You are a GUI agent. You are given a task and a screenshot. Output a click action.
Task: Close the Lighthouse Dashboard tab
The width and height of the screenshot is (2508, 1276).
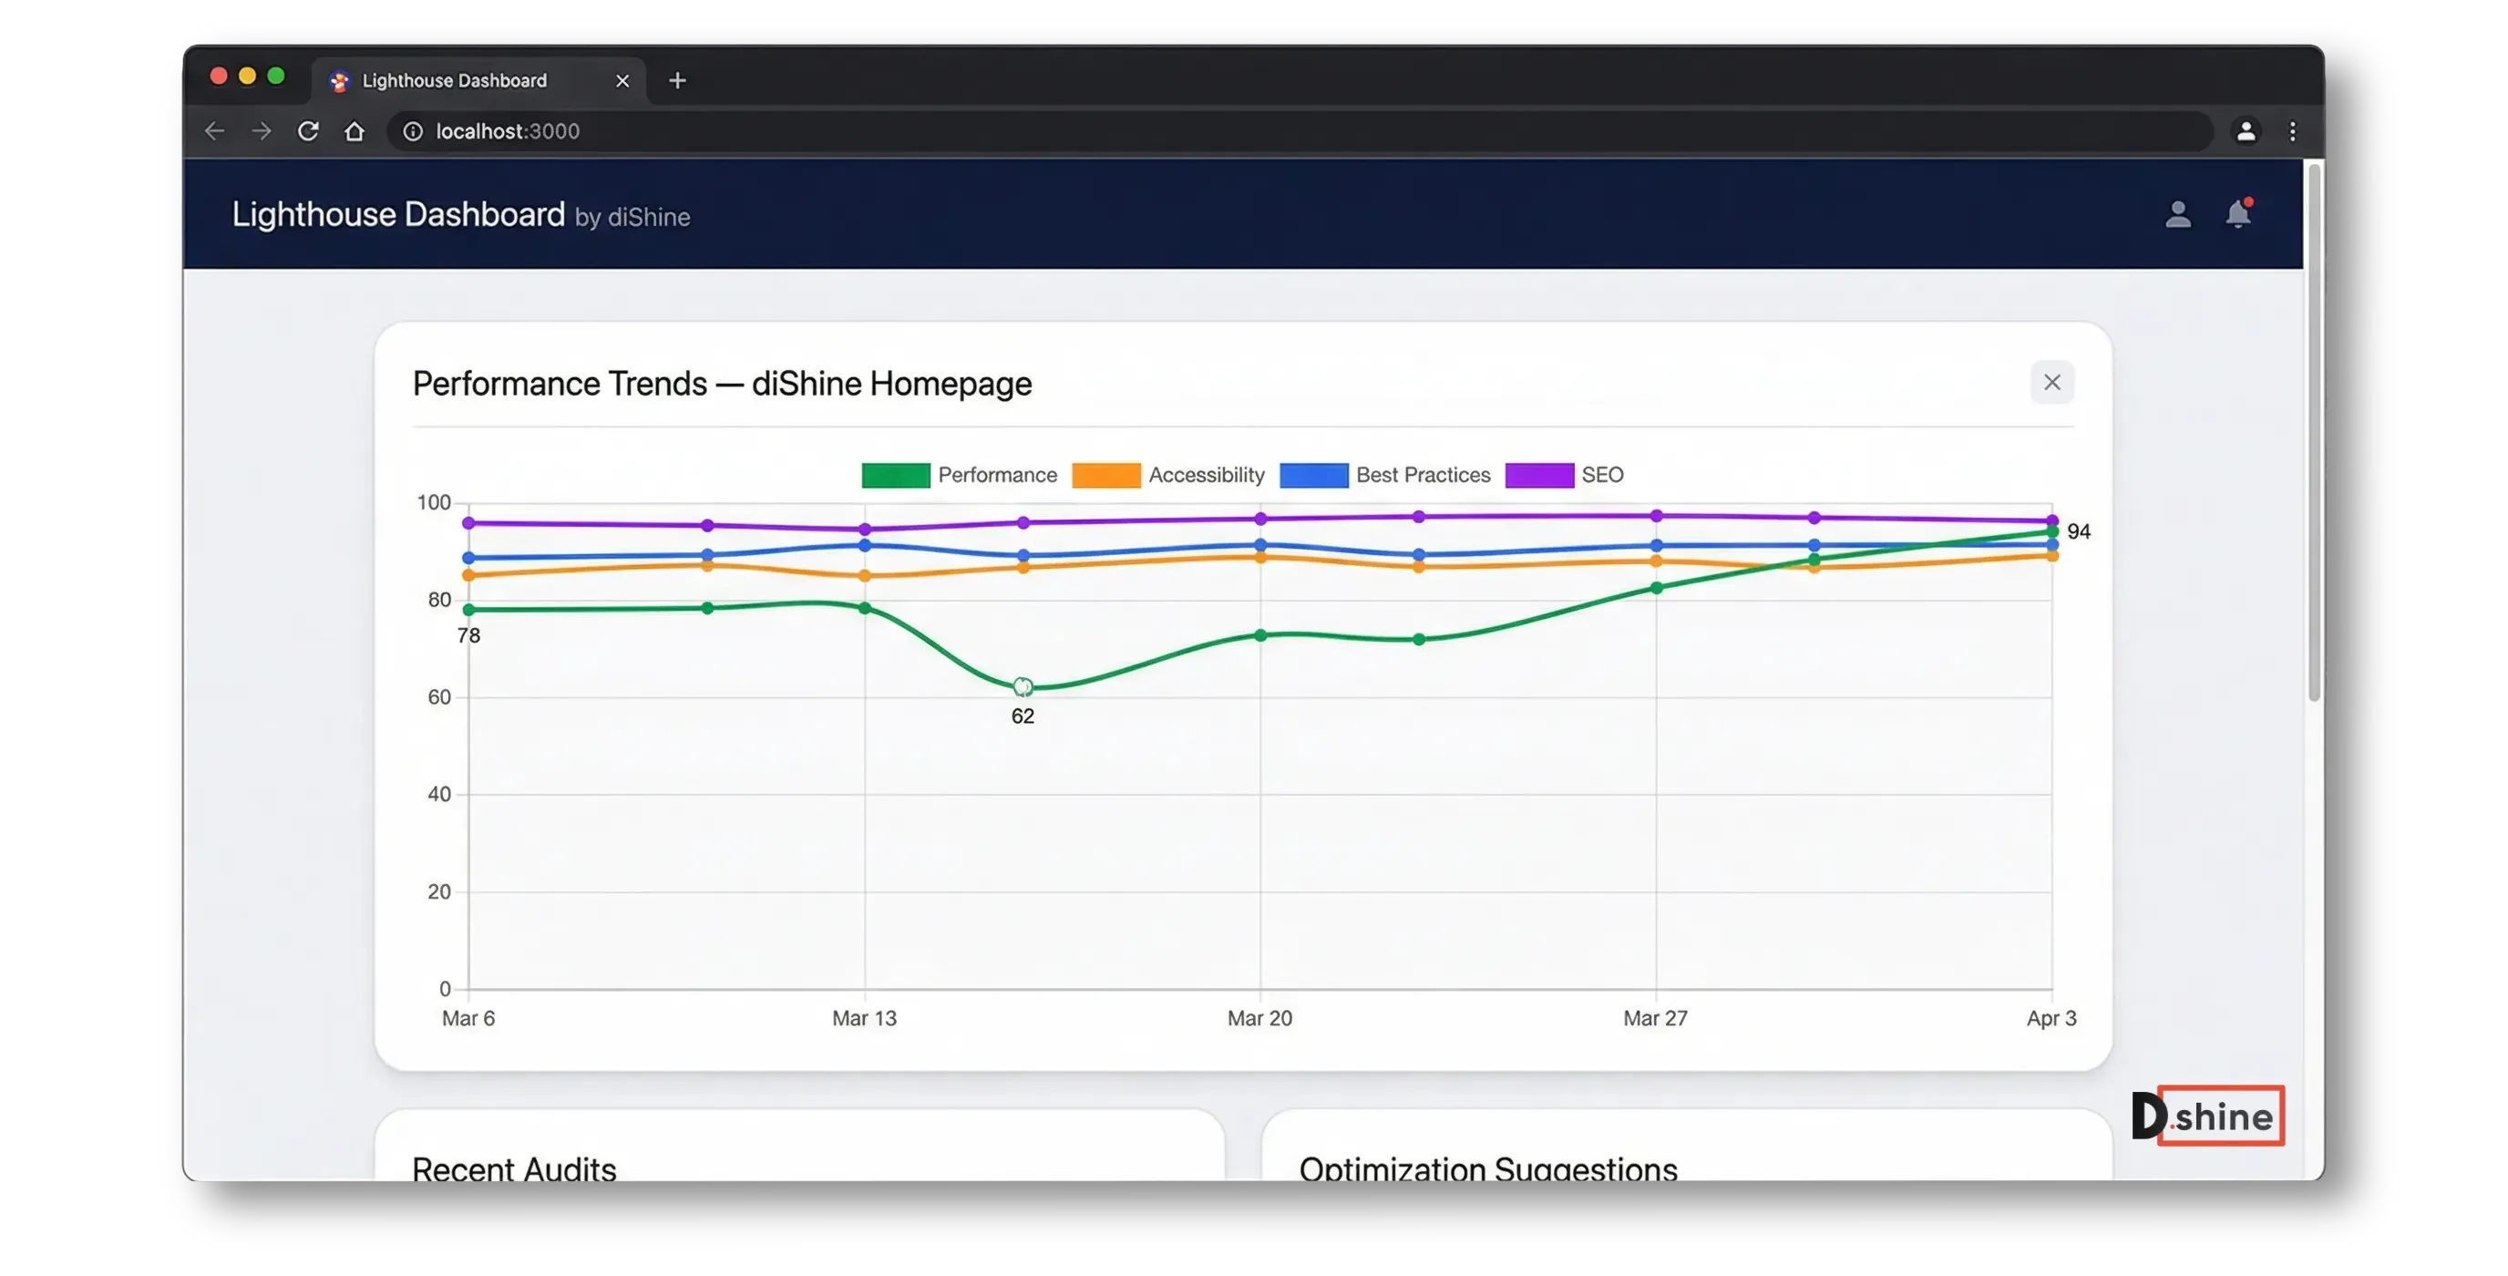(622, 81)
